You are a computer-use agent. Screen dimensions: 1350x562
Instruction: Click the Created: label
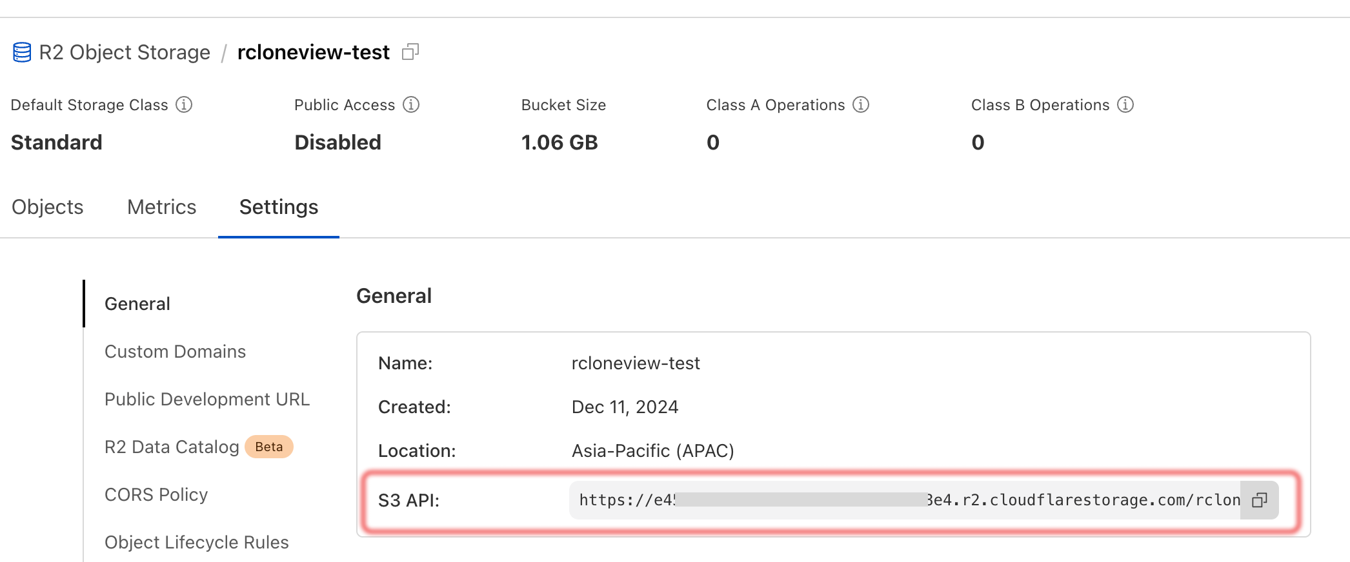[414, 407]
